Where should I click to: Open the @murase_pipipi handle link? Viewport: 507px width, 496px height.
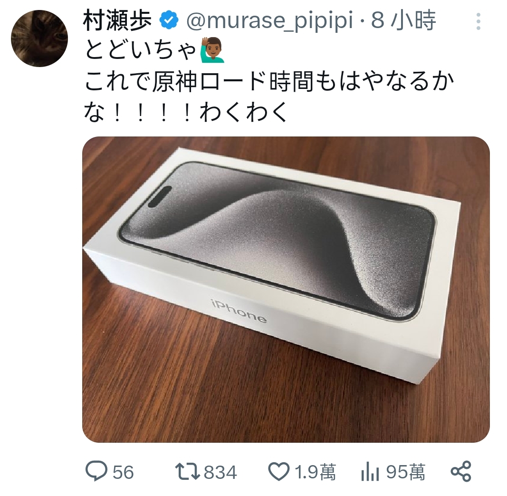[269, 21]
